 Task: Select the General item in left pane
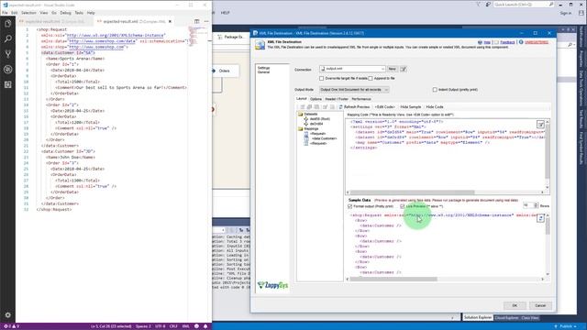[263, 72]
